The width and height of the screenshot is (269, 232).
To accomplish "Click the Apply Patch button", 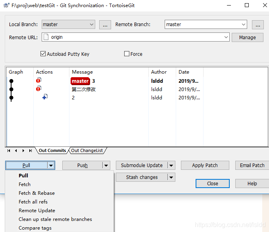I will 205,165.
